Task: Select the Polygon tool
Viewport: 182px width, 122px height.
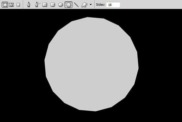Action: click(x=68, y=5)
